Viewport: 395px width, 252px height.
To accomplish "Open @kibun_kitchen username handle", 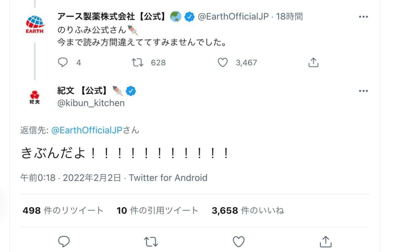I will click(91, 103).
